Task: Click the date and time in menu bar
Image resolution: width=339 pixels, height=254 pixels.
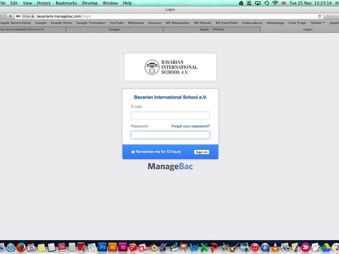Action: pos(310,3)
